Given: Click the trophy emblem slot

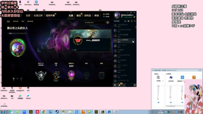Looking at the screenshot, I should (x=86, y=76).
